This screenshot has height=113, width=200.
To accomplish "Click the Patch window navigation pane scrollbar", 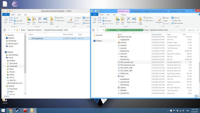I will (x=25, y=54).
